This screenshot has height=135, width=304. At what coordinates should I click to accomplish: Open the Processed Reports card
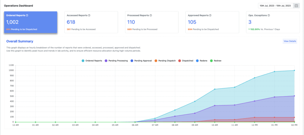coord(151,22)
